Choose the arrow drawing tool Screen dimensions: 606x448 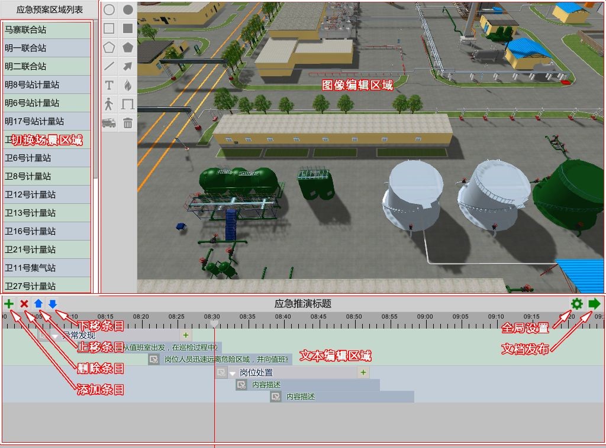point(127,66)
